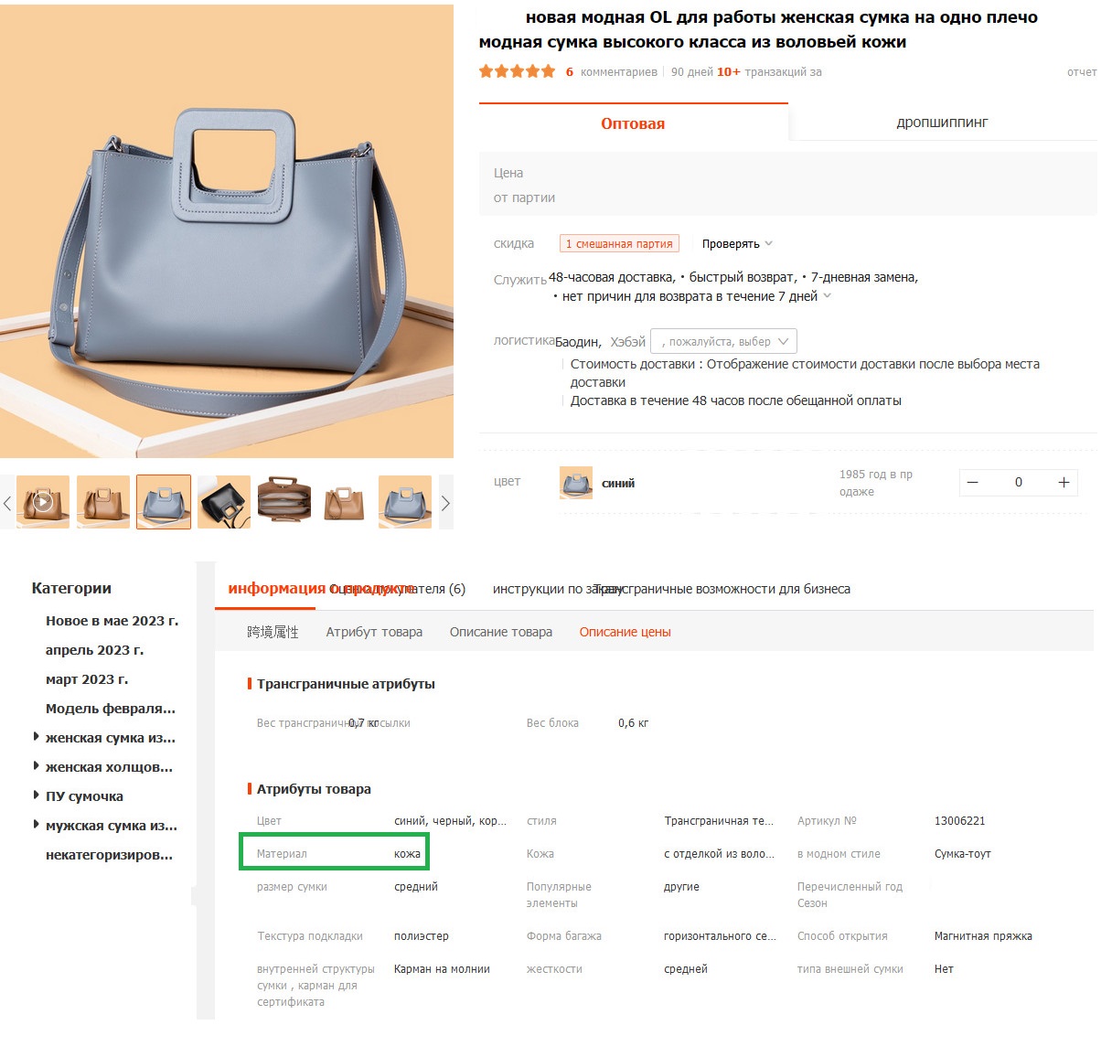
Task: Open category Новое в мае 2023 г.
Action: 112,621
